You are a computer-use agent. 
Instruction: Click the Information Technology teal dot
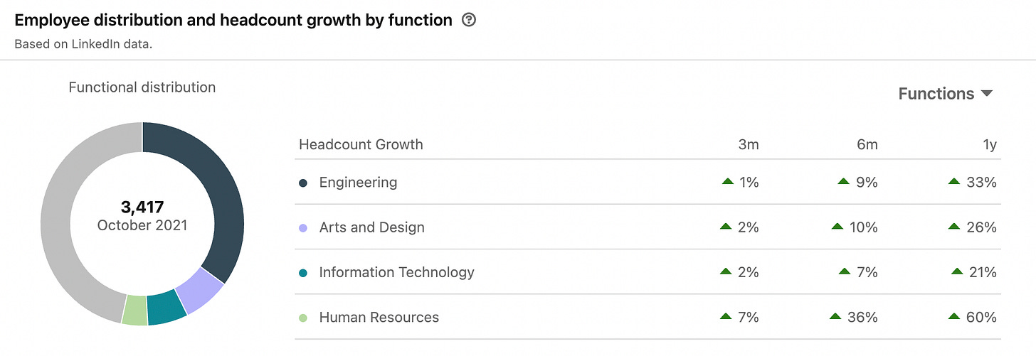303,272
